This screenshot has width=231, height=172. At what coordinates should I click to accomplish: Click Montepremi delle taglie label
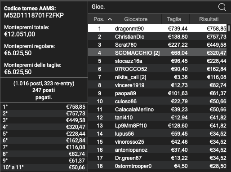pos(33,65)
